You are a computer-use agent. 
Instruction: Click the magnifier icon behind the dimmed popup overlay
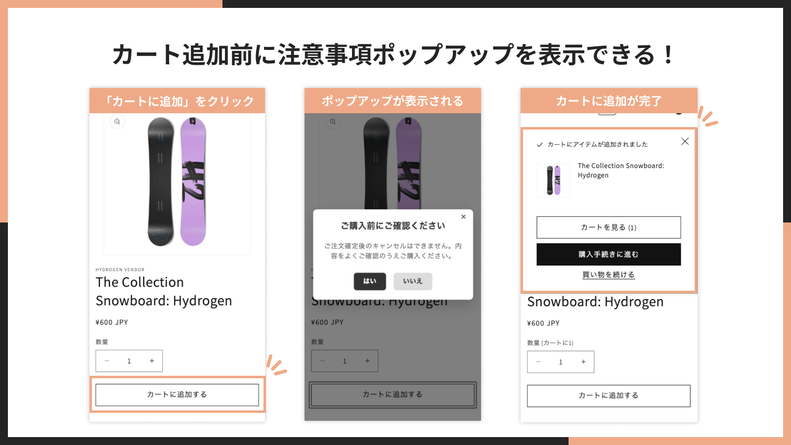(x=333, y=122)
